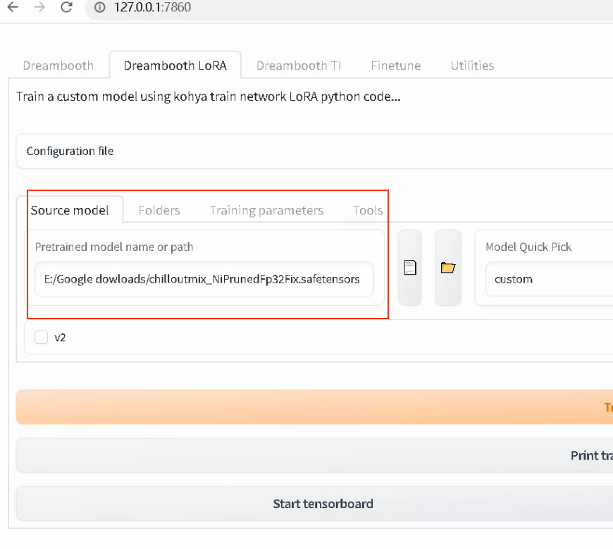
Task: Open the Training parameters sub-tab
Action: pyautogui.click(x=266, y=211)
